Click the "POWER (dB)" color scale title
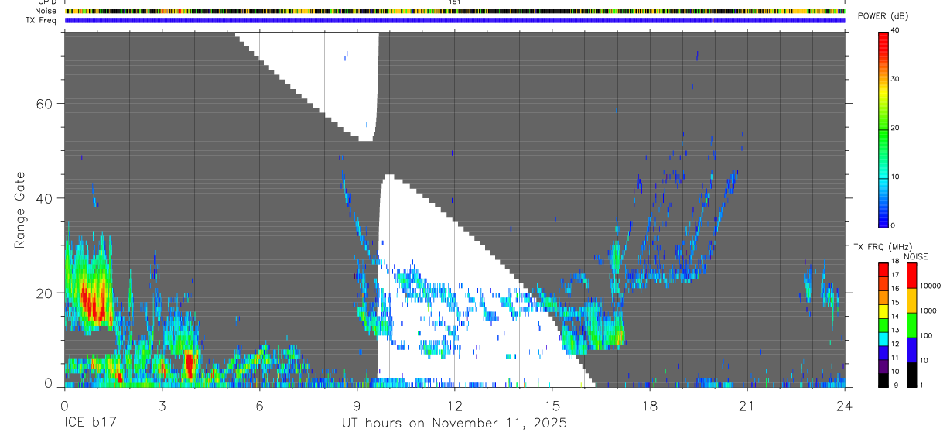 pos(882,17)
